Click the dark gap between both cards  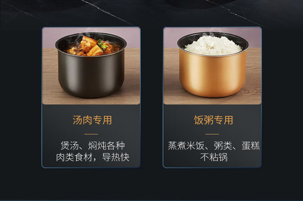151,97
